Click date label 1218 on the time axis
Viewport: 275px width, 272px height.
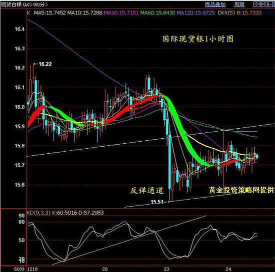click(32, 269)
